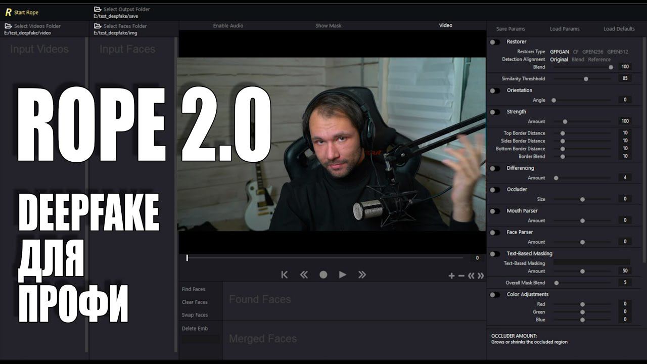Click Find Faces button

point(194,290)
